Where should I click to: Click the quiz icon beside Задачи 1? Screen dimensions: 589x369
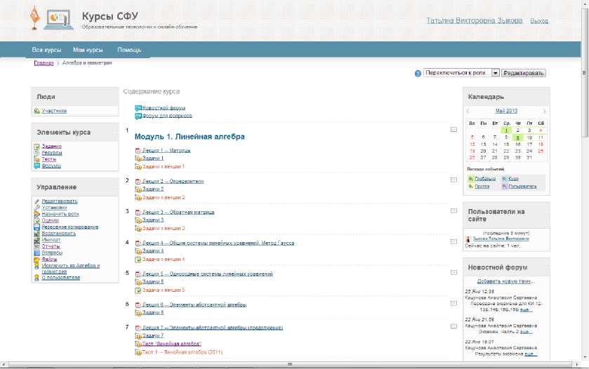pyautogui.click(x=138, y=159)
